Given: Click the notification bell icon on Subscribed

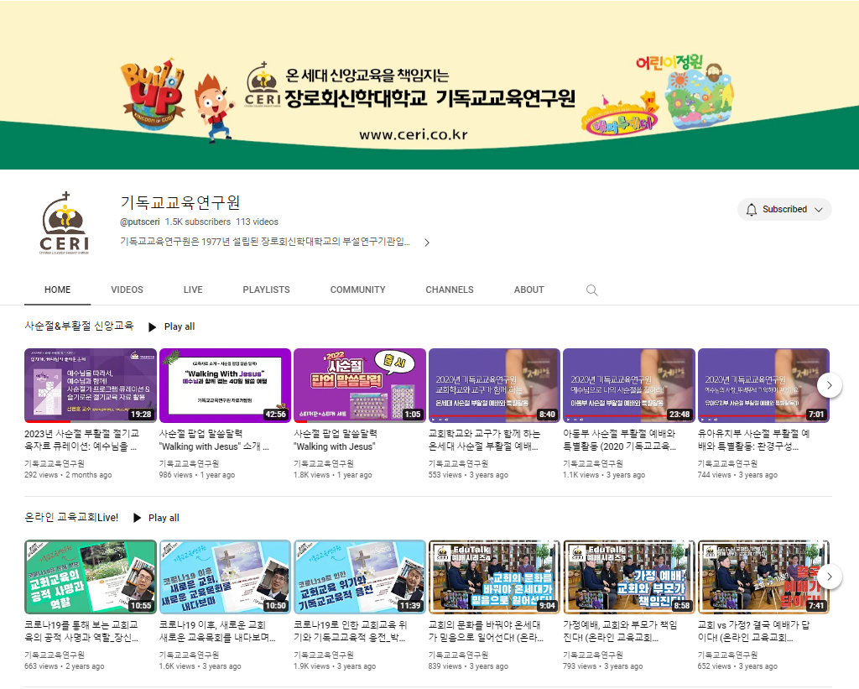Looking at the screenshot, I should pos(752,210).
